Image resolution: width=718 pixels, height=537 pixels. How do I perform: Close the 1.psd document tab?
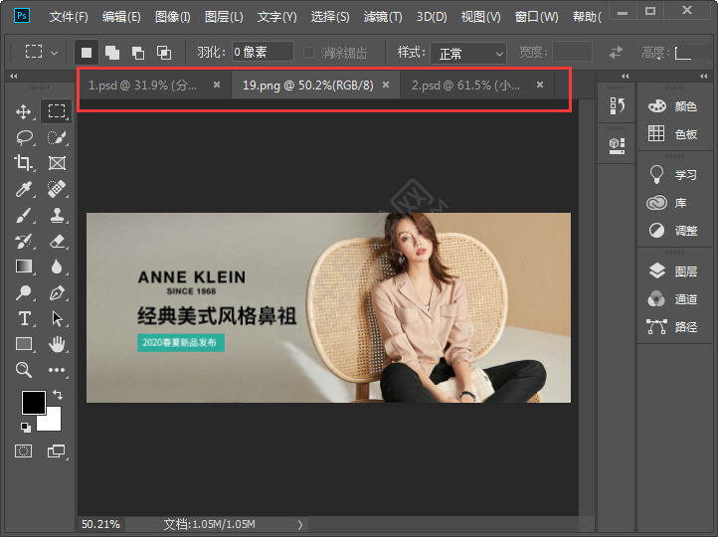[217, 85]
